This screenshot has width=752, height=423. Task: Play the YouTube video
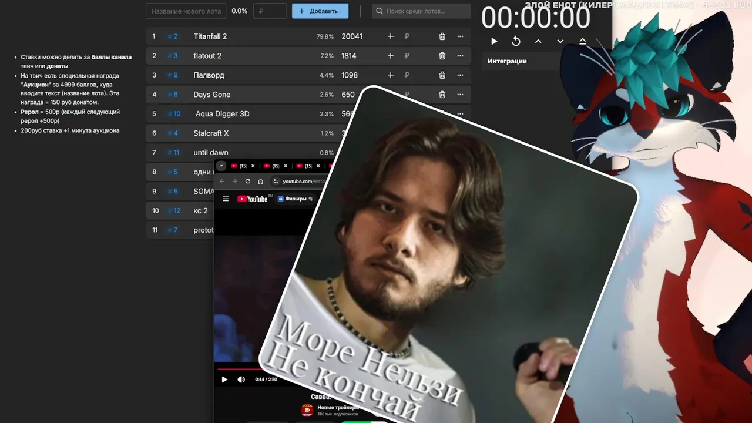coord(224,380)
